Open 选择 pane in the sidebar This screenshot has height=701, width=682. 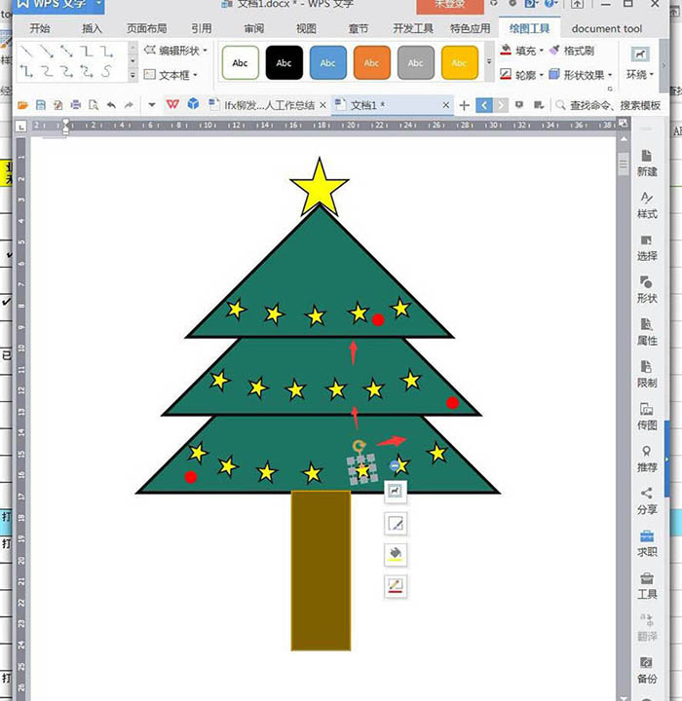(x=647, y=247)
